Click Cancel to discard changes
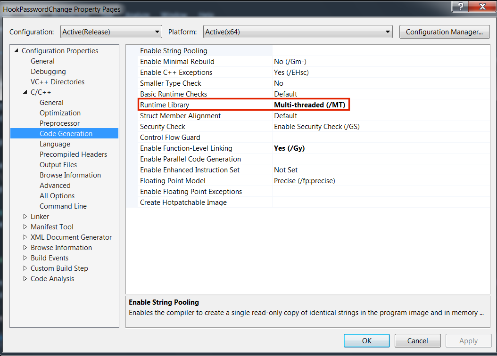 (x=417, y=341)
